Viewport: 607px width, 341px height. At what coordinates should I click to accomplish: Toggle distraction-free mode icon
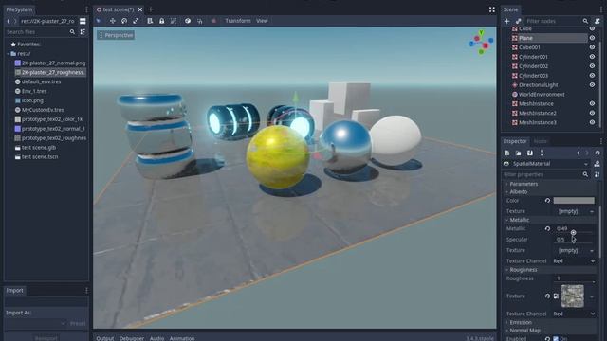pos(491,9)
